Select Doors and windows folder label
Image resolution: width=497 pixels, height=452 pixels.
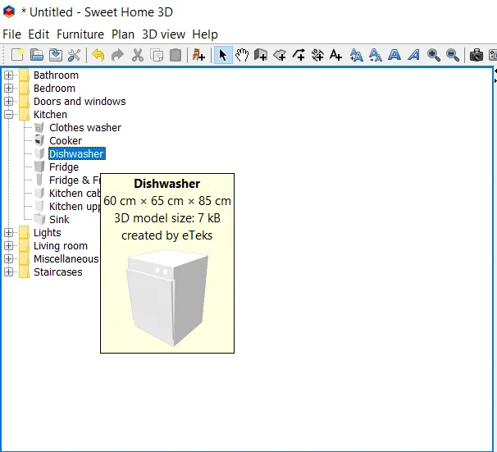pyautogui.click(x=80, y=102)
